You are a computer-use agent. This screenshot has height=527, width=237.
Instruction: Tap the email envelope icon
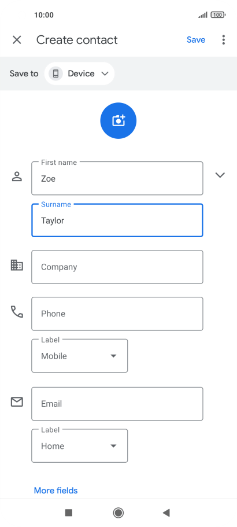pos(17,402)
